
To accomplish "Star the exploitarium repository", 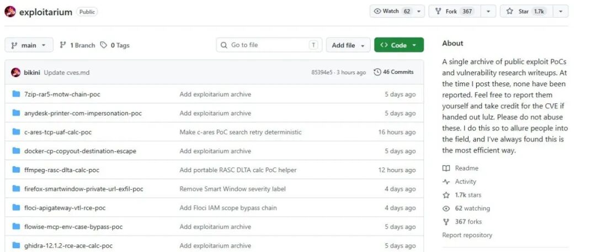I will click(x=526, y=11).
